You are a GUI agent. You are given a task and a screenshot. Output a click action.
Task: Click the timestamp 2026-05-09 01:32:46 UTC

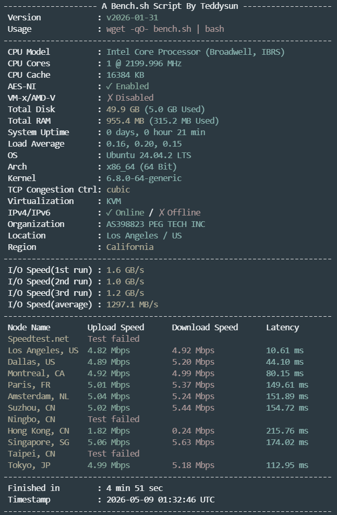[x=160, y=500]
